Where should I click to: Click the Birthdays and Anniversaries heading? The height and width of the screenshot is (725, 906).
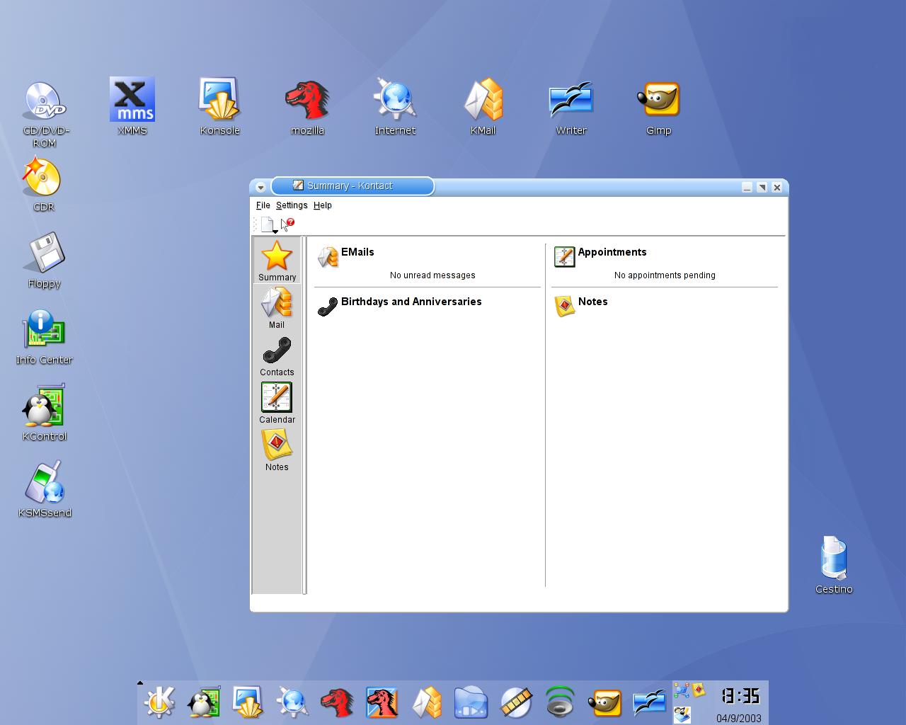411,302
